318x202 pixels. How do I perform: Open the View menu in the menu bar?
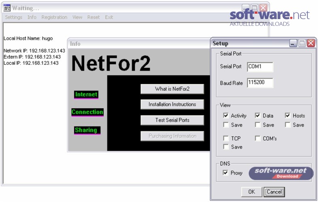point(77,17)
